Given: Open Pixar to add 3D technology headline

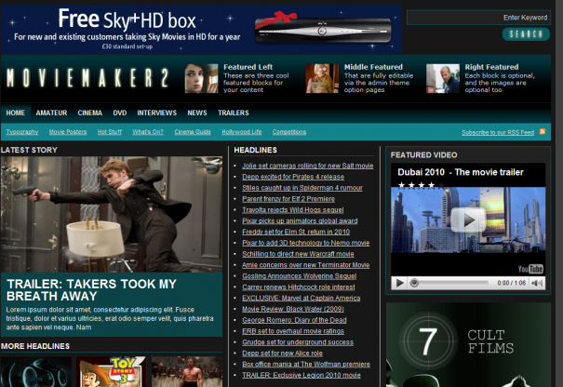Looking at the screenshot, I should click(x=305, y=243).
